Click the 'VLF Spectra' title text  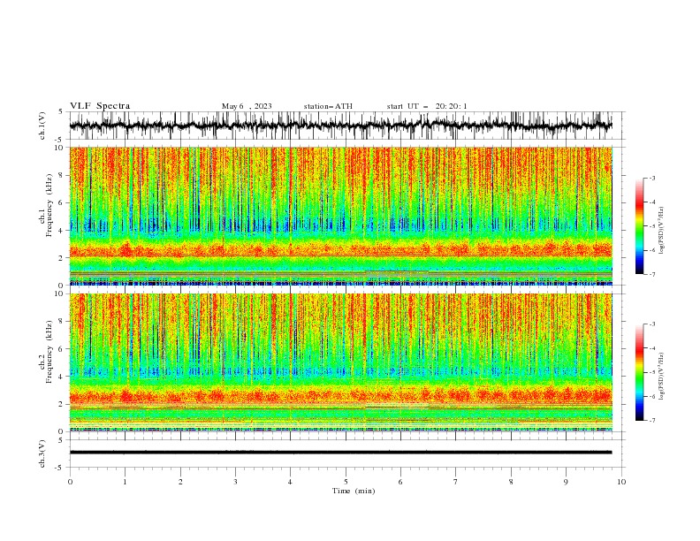coord(100,106)
